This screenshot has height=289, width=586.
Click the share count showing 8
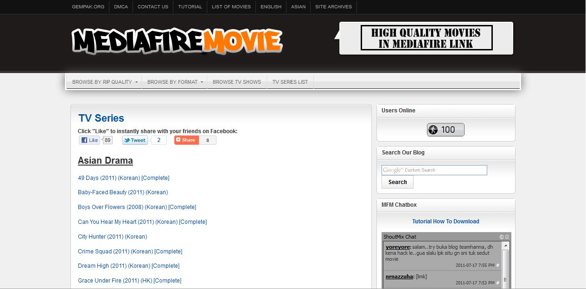tap(208, 140)
